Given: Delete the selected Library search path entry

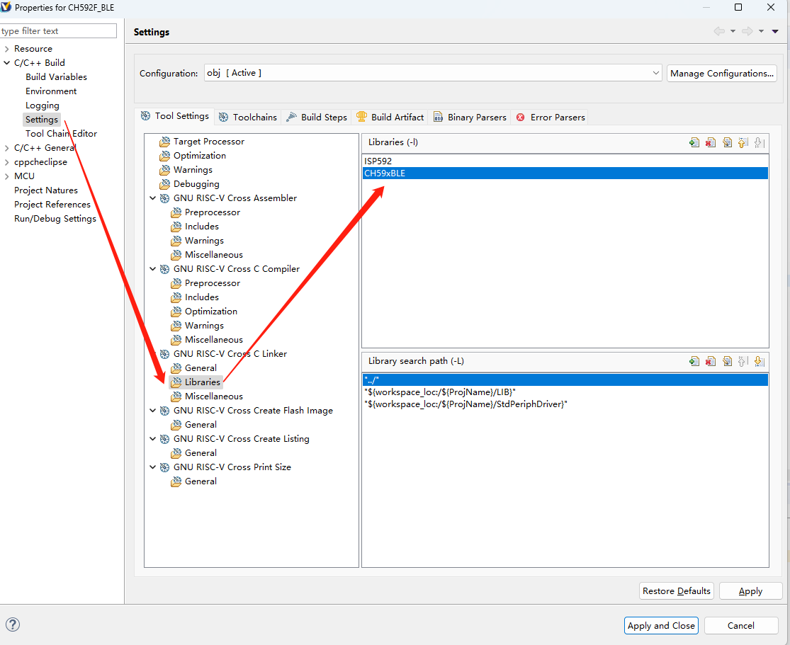Looking at the screenshot, I should pos(711,361).
